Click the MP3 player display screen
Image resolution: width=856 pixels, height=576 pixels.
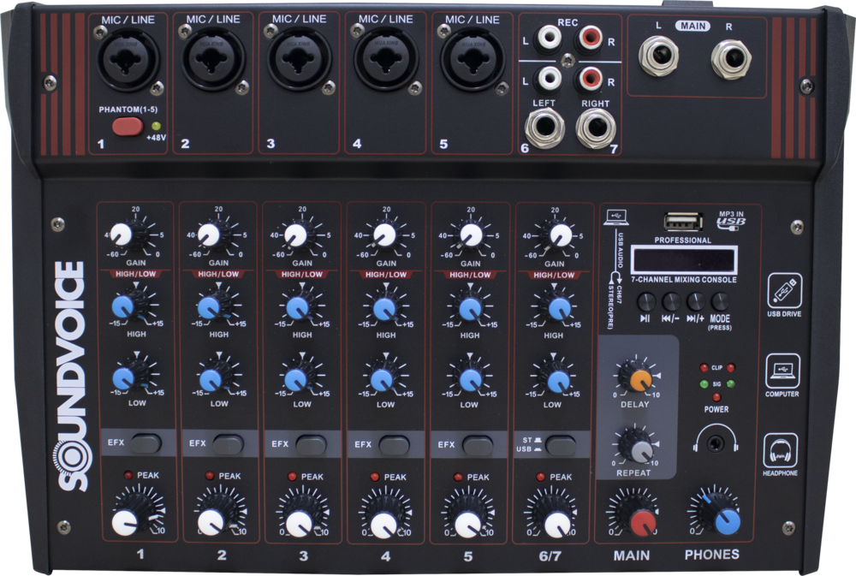684,260
